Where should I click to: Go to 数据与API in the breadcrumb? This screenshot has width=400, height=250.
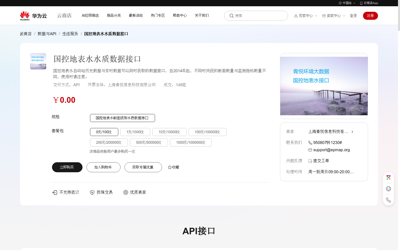[47, 34]
